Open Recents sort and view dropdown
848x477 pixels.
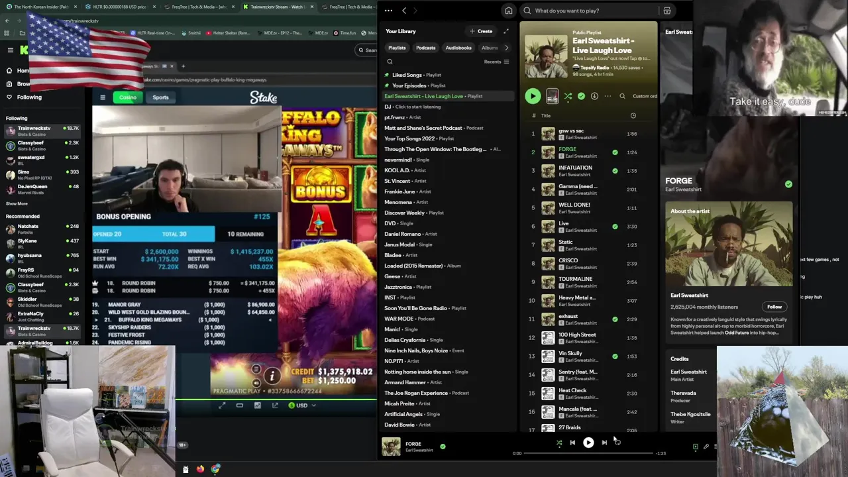(496, 62)
